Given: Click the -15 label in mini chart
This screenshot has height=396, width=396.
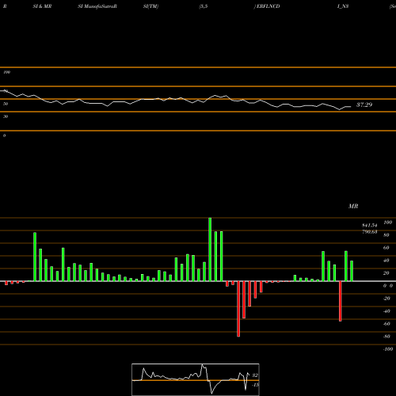Looking at the screenshot, I should (x=255, y=385).
